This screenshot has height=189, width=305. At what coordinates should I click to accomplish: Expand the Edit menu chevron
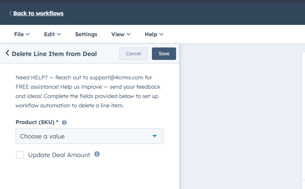pyautogui.click(x=59, y=34)
